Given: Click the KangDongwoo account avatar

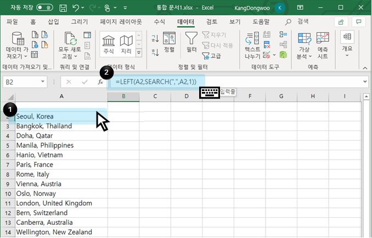Looking at the screenshot, I should click(280, 8).
